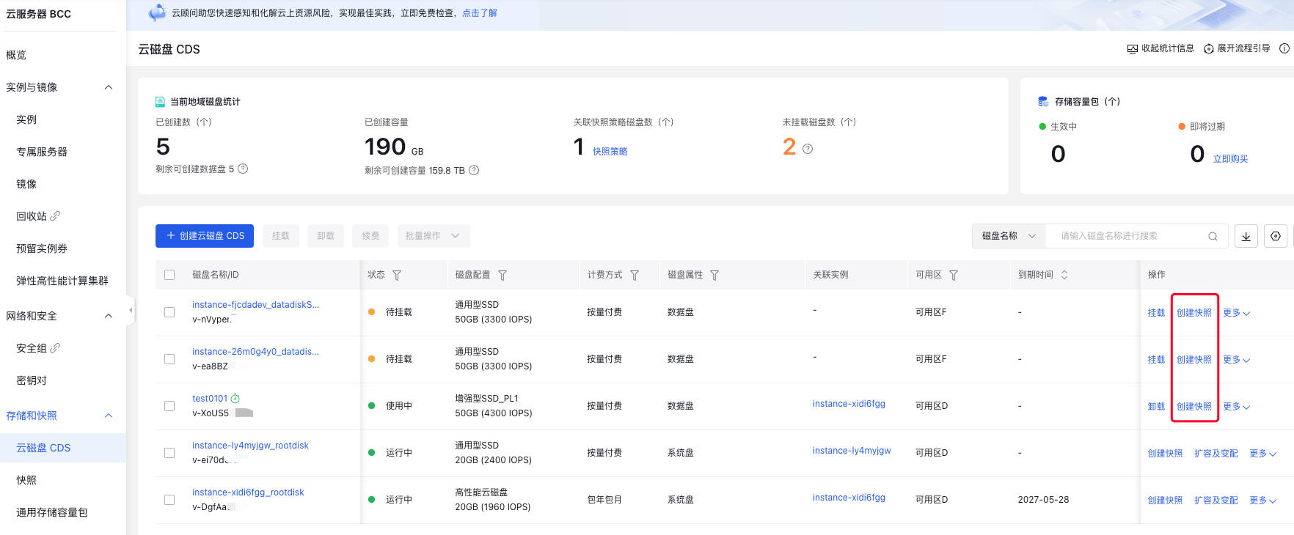This screenshot has width=1294, height=535.
Task: Open the instance-xidi6fgg link in test0101 row
Action: coord(849,404)
